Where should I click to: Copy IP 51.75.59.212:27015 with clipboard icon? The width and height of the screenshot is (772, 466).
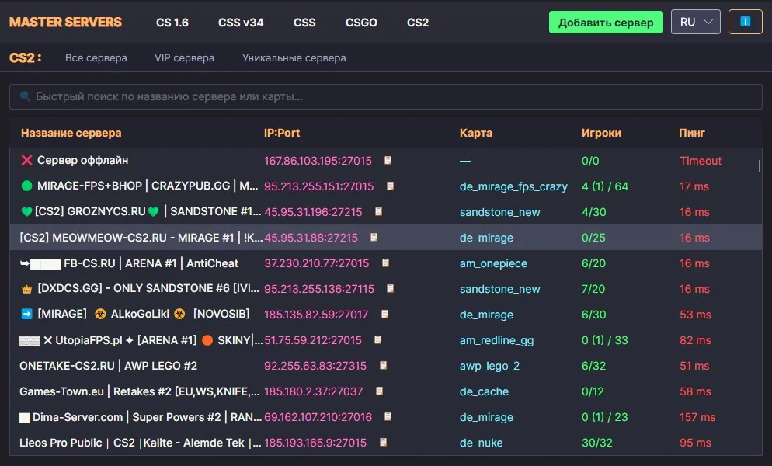coord(377,339)
